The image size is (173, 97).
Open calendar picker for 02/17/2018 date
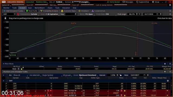tap(157, 14)
